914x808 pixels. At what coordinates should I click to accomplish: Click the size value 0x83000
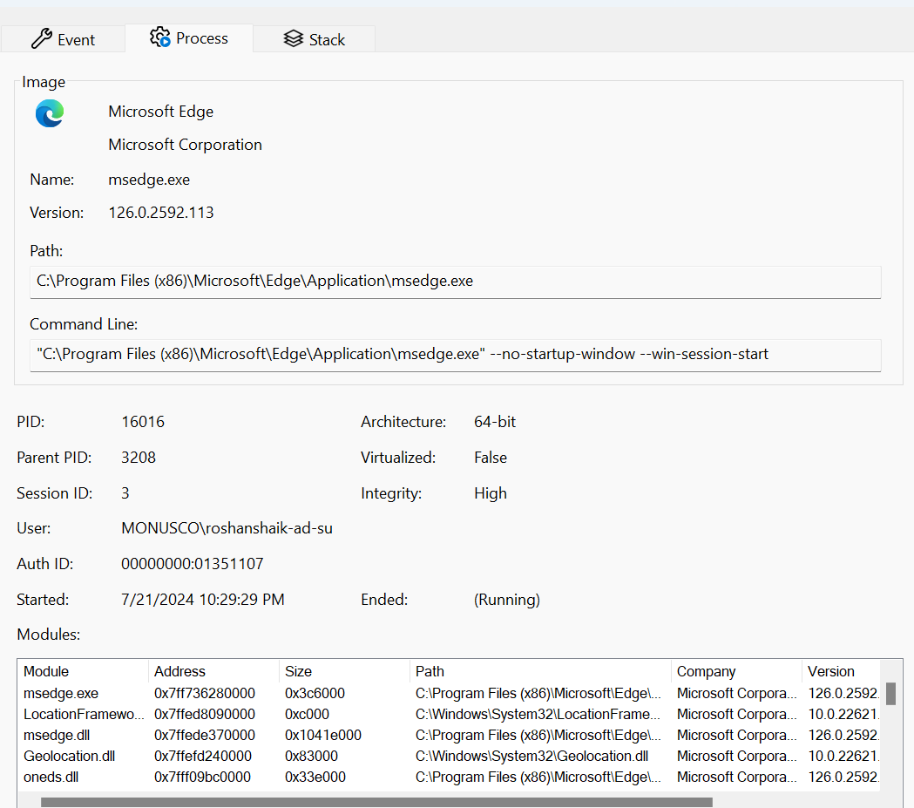(x=311, y=756)
